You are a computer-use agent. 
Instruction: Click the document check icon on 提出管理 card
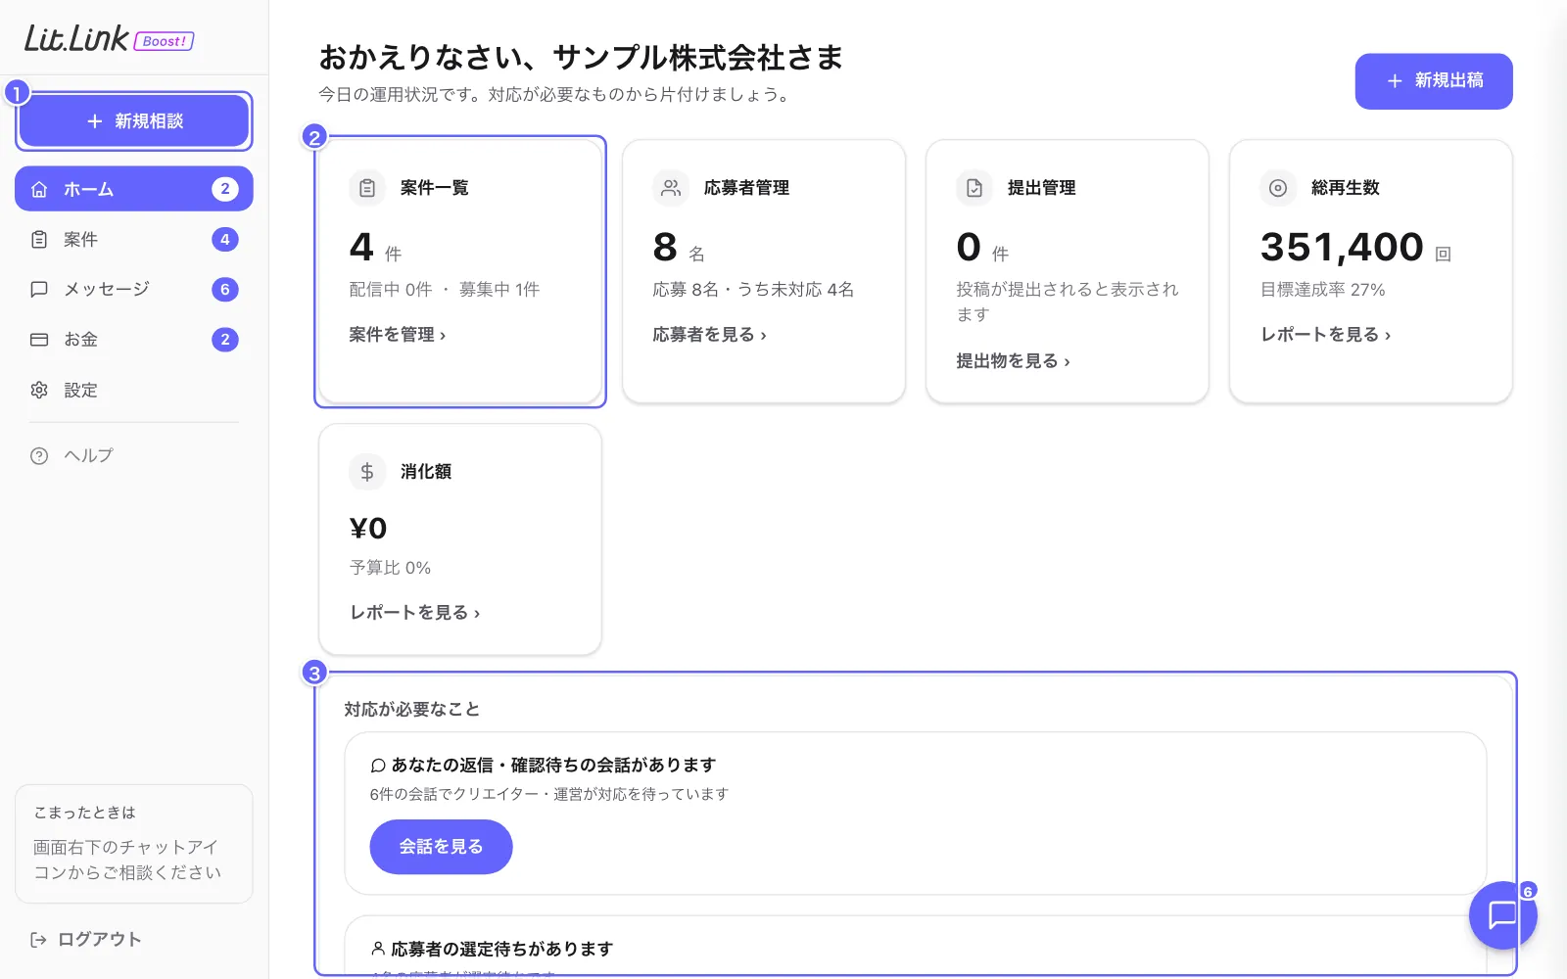click(x=974, y=188)
